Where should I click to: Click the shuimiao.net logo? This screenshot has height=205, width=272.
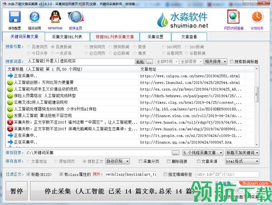point(183,20)
